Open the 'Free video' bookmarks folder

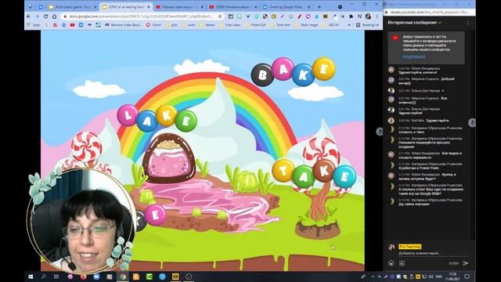pyautogui.click(x=230, y=25)
